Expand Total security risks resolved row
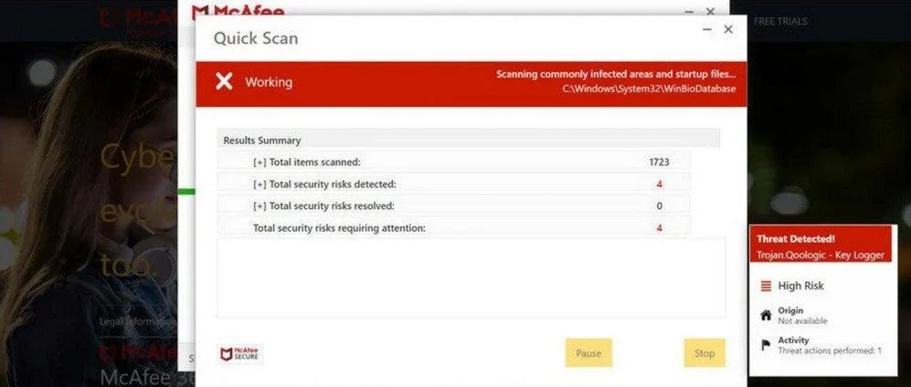 coord(260,206)
